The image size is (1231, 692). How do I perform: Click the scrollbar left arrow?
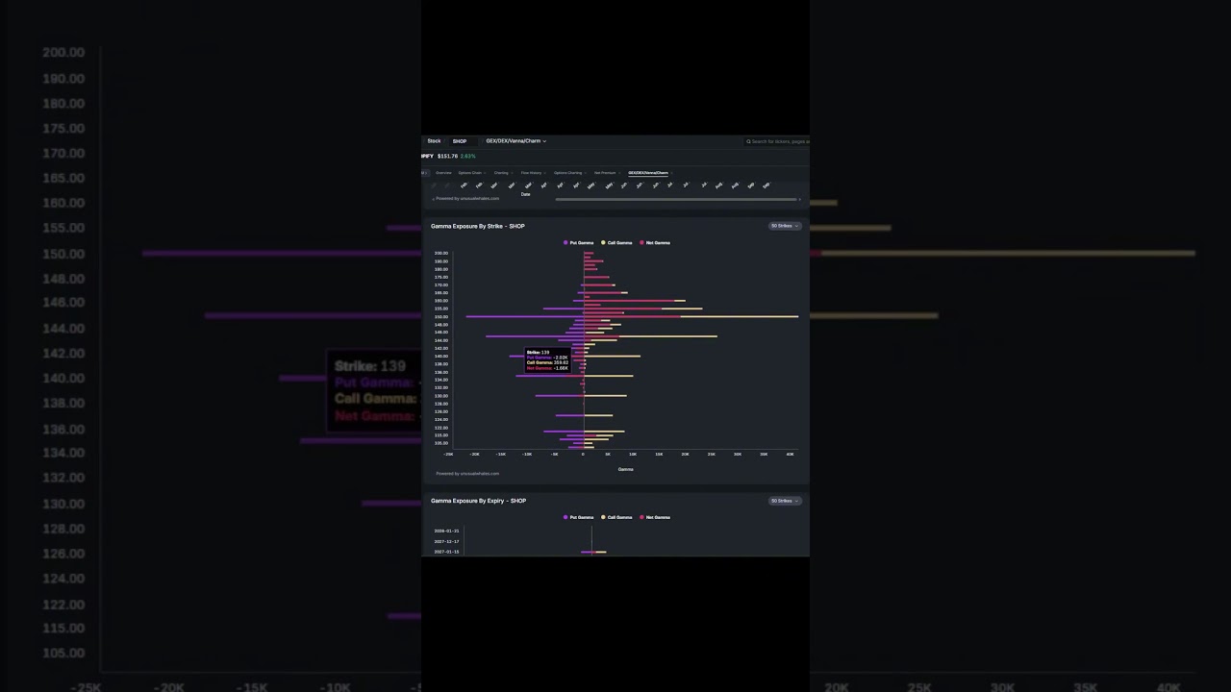pos(433,199)
